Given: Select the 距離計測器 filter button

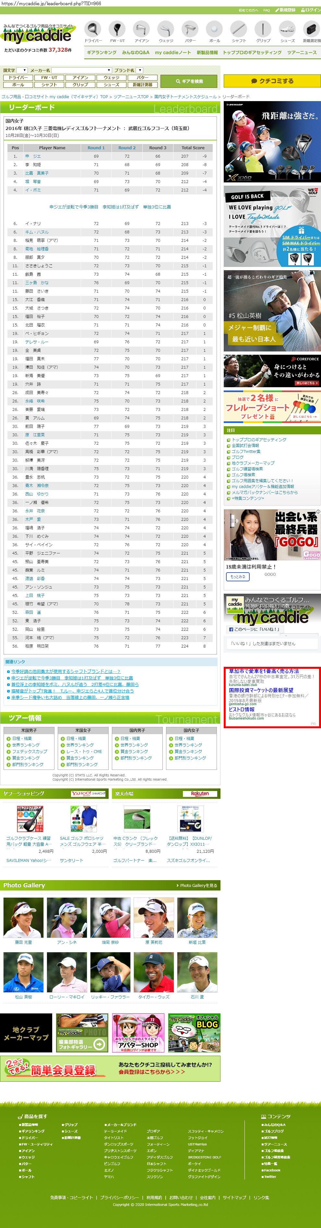Looking at the screenshot, I should click(142, 85).
